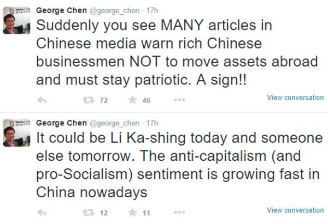Reply to the Li Ka-shing tweet
Viewport: 328px width, 224px height.
coord(42,213)
